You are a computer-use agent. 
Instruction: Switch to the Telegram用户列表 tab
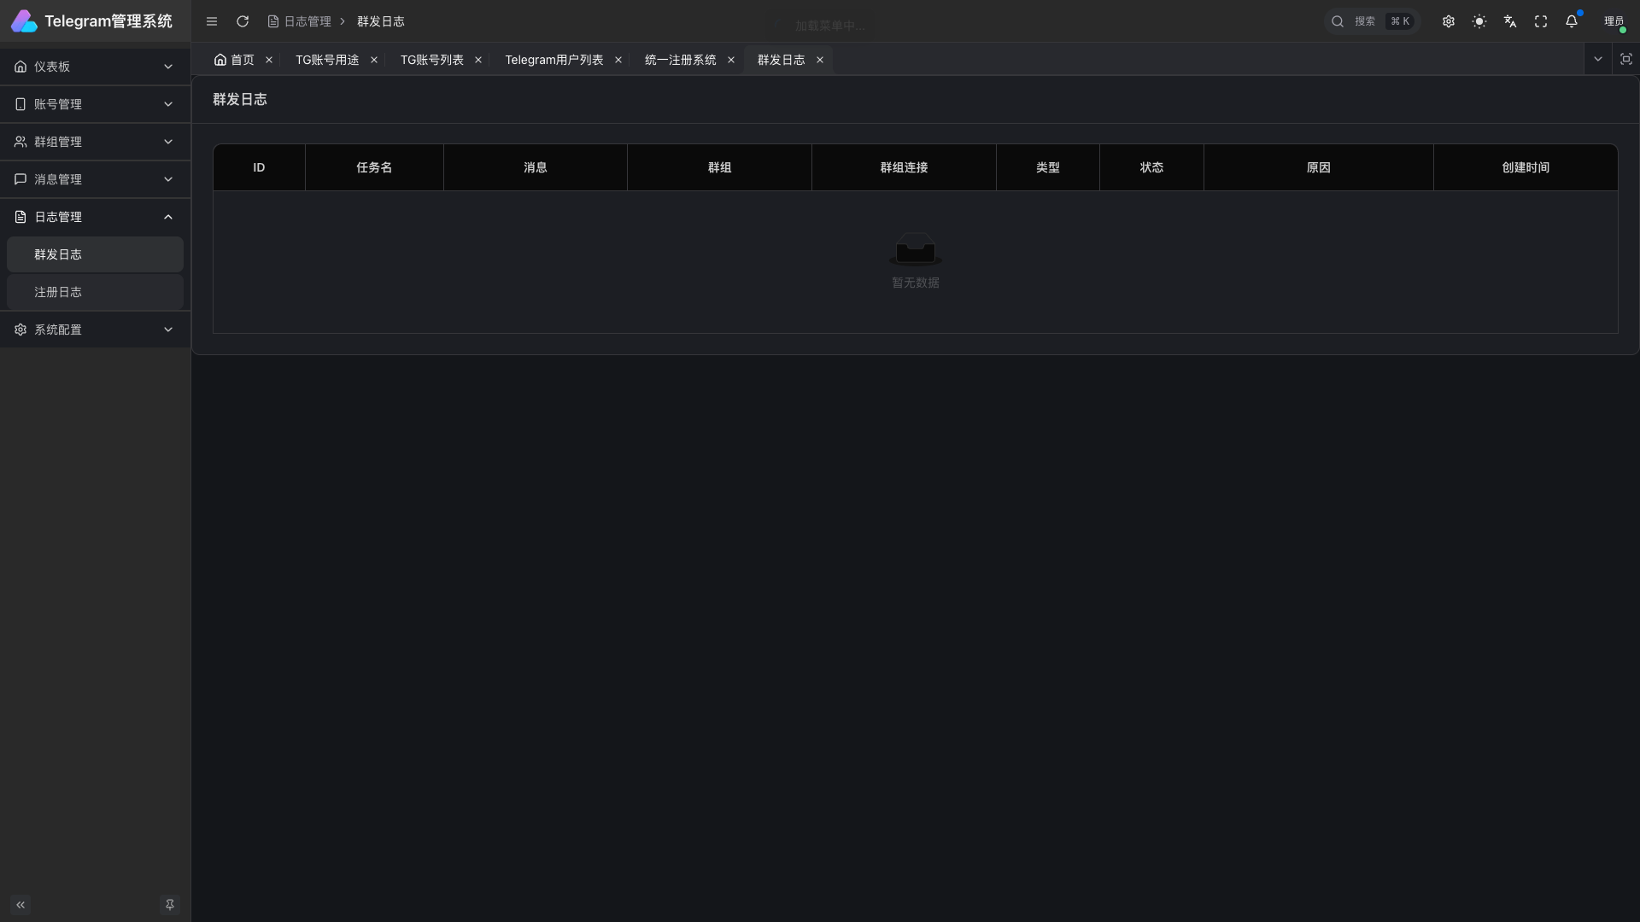point(553,60)
